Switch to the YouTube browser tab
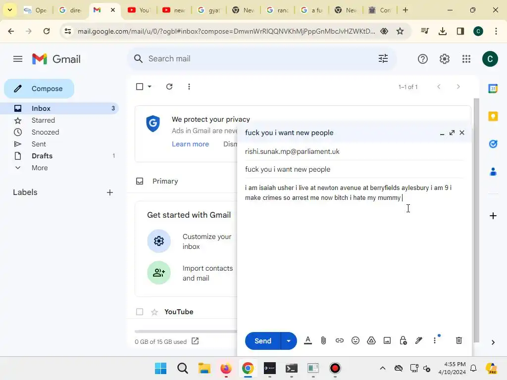Viewport: 507px width, 380px height. pyautogui.click(x=140, y=10)
